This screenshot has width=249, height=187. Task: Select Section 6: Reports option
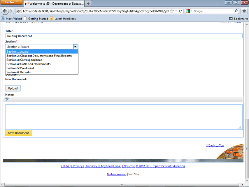point(42,72)
